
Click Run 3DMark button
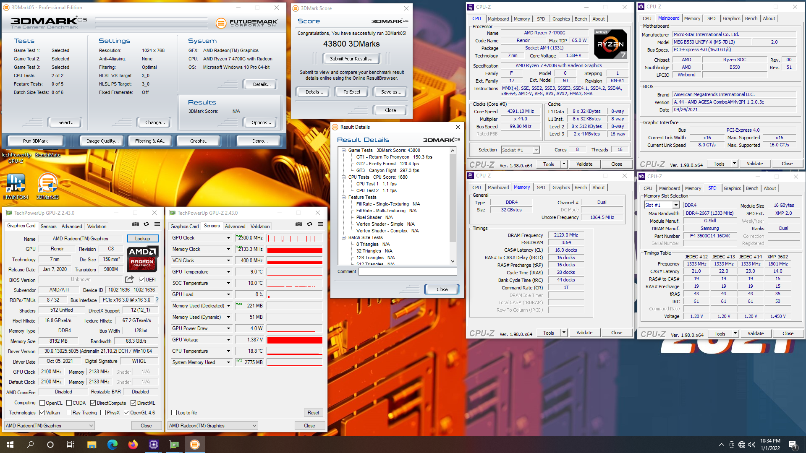[35, 141]
